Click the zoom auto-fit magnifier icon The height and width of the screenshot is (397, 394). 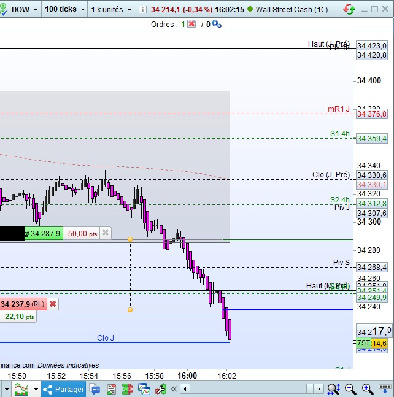click(x=334, y=389)
